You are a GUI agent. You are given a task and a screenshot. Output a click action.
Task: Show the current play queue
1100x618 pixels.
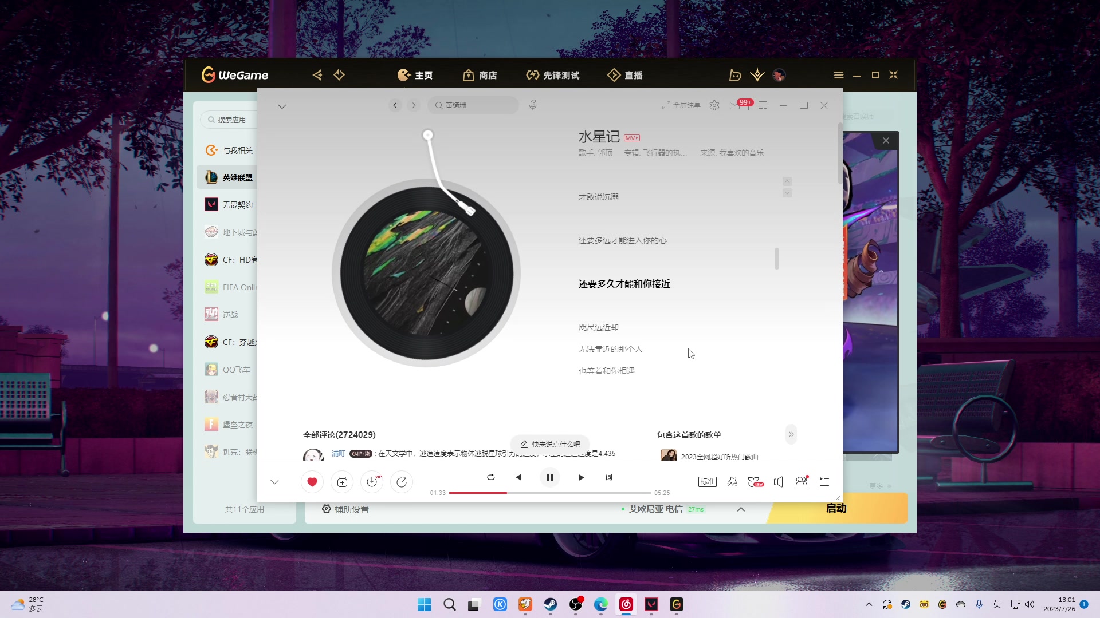click(824, 482)
